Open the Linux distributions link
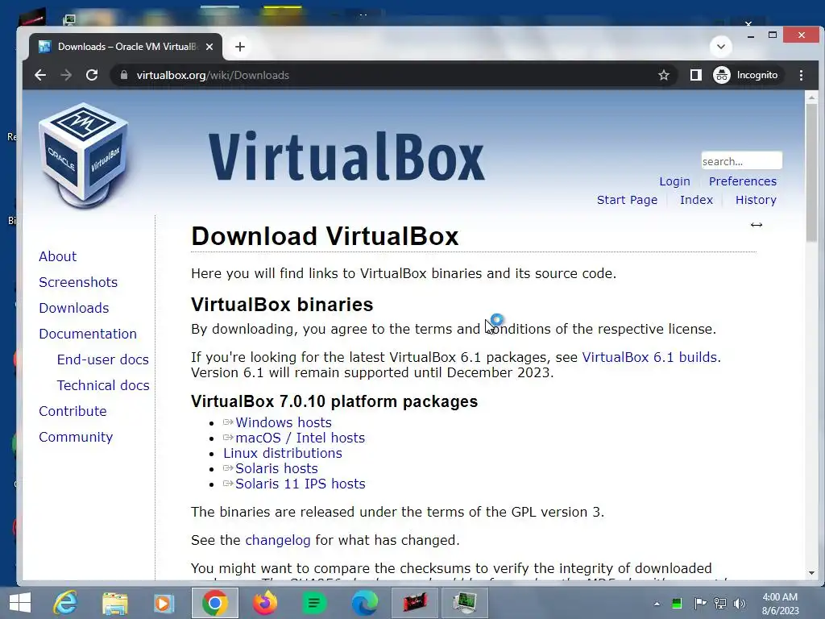825x619 pixels. 283,453
